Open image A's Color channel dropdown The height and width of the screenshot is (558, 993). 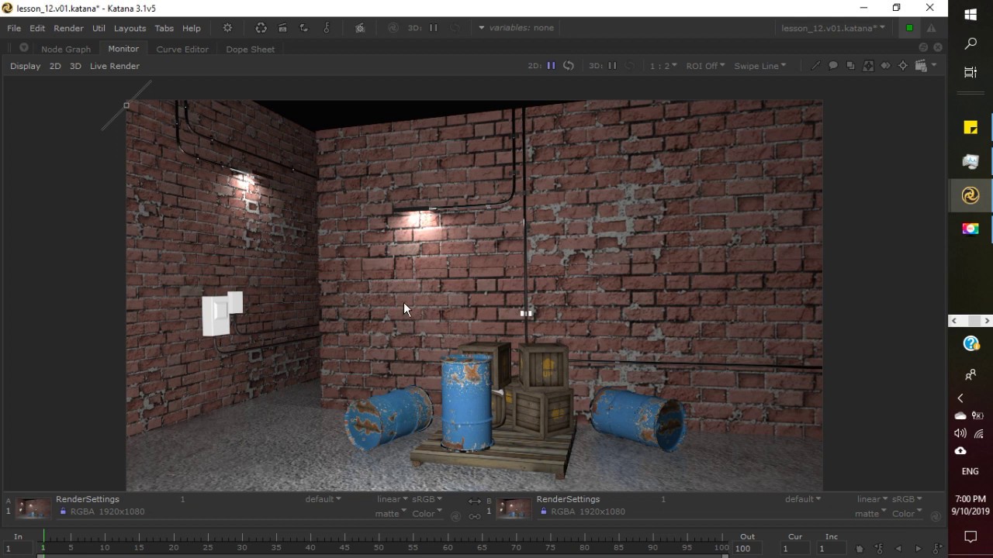(x=427, y=513)
